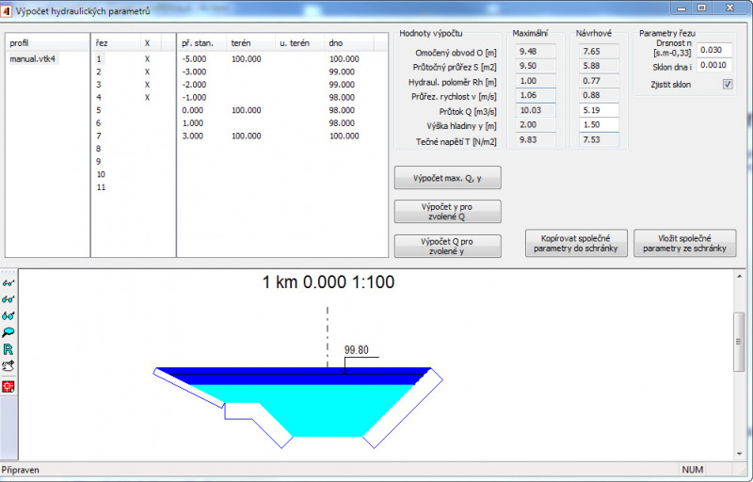Select profile manual.vtk4 in list
753x482 pixels.
coord(33,59)
